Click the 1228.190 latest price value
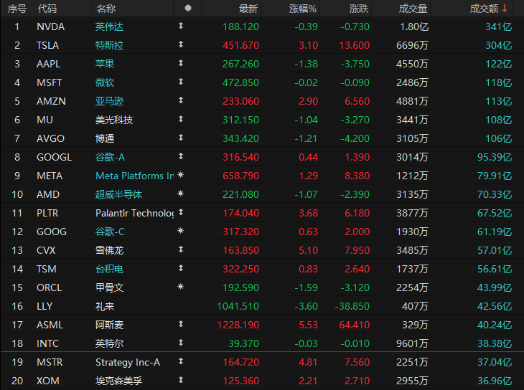The image size is (524, 390). [238, 325]
